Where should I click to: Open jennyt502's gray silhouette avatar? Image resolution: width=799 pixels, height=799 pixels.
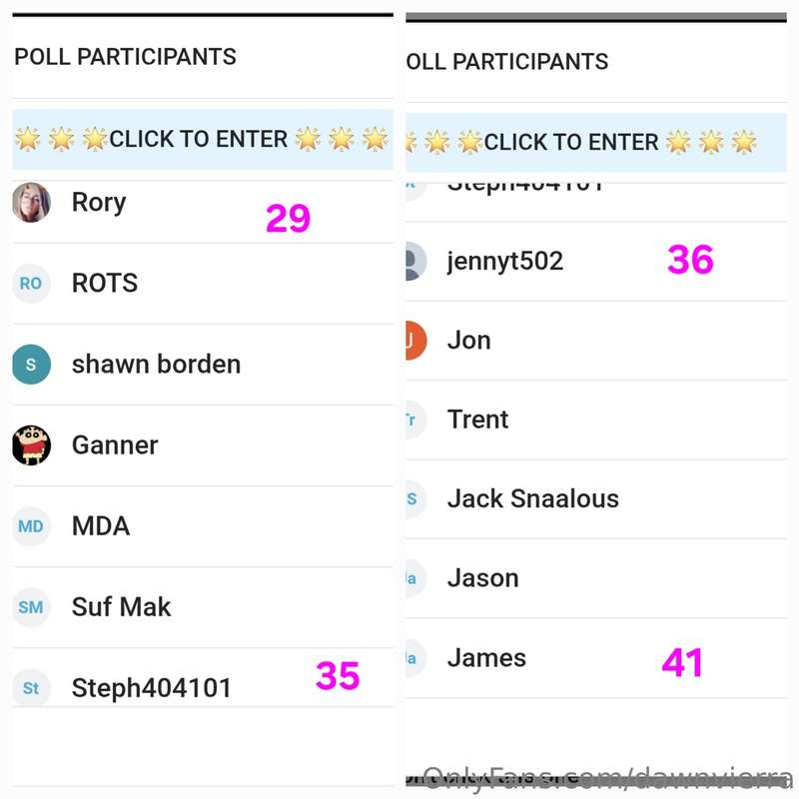415,262
